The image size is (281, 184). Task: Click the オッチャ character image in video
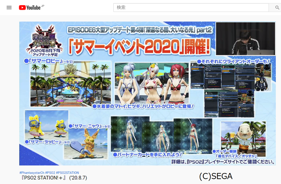pyautogui.click(x=243, y=139)
